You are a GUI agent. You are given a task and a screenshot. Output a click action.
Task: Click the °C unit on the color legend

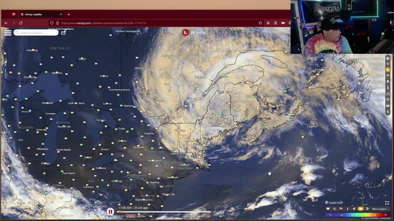[x=330, y=215]
